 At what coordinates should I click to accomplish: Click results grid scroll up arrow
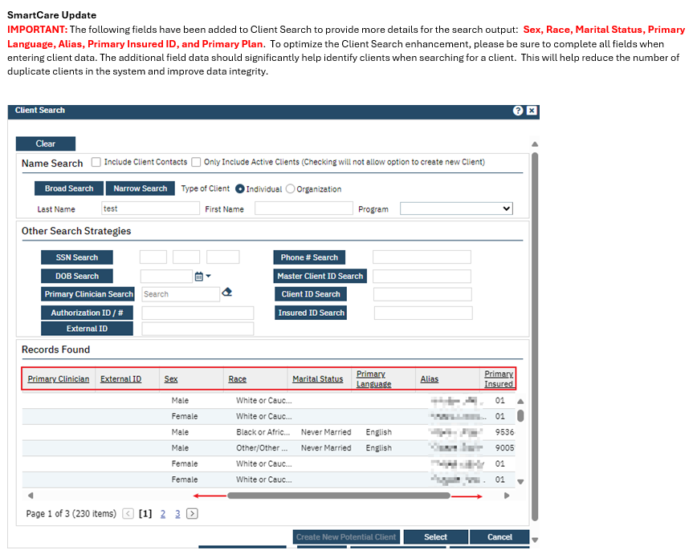520,401
